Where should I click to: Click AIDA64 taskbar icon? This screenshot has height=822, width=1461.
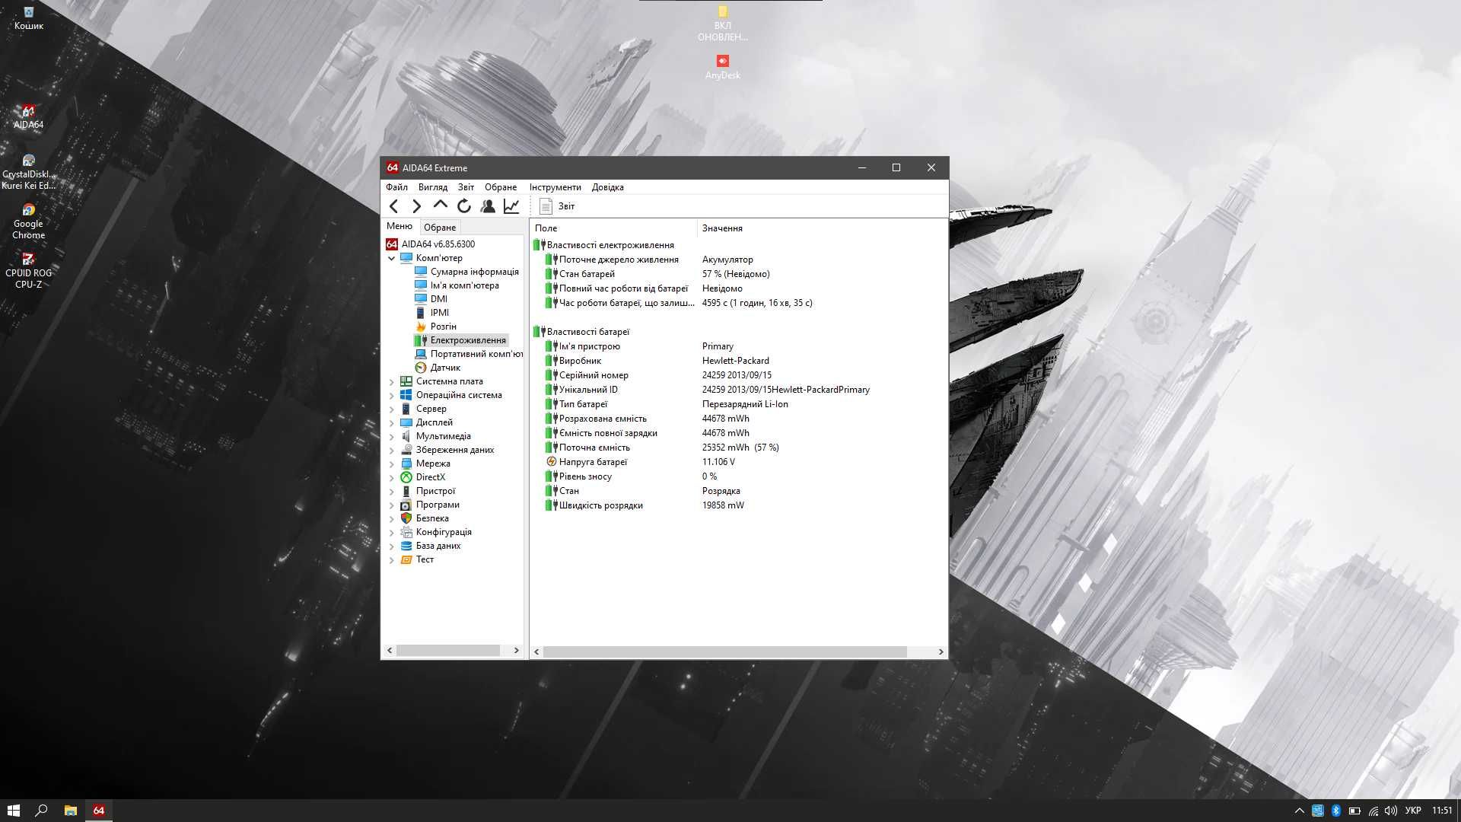(x=99, y=811)
